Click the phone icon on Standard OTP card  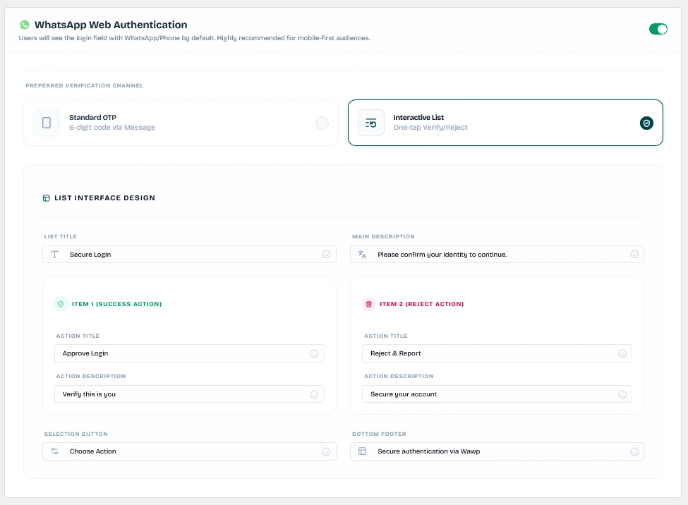pos(47,123)
